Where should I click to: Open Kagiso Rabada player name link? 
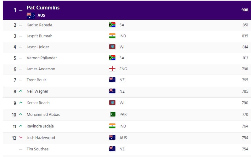point(39,25)
